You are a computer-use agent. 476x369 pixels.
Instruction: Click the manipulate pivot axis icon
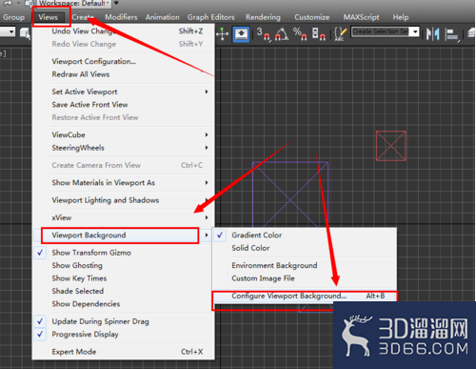[223, 33]
